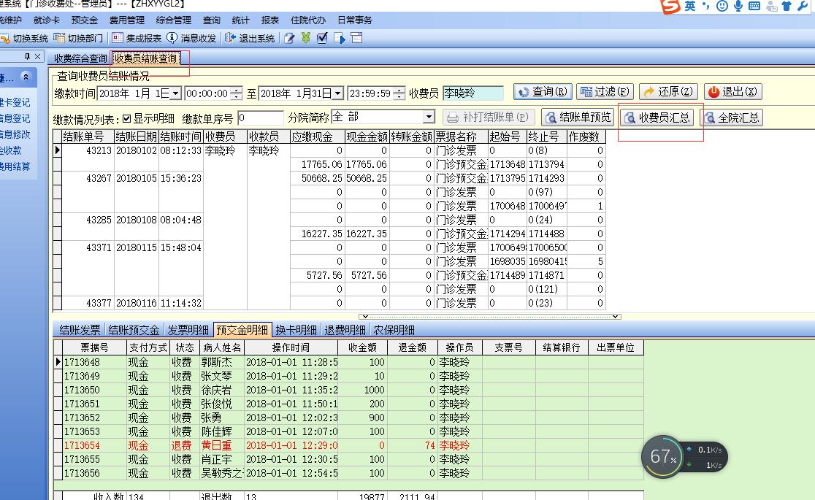Viewport: 815px width, 500px height.
Task: Switch to 农保明细 detail tab
Action: coord(394,329)
